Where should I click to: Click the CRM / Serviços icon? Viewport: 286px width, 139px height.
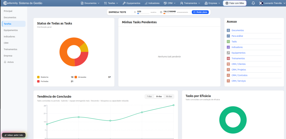click(x=228, y=81)
